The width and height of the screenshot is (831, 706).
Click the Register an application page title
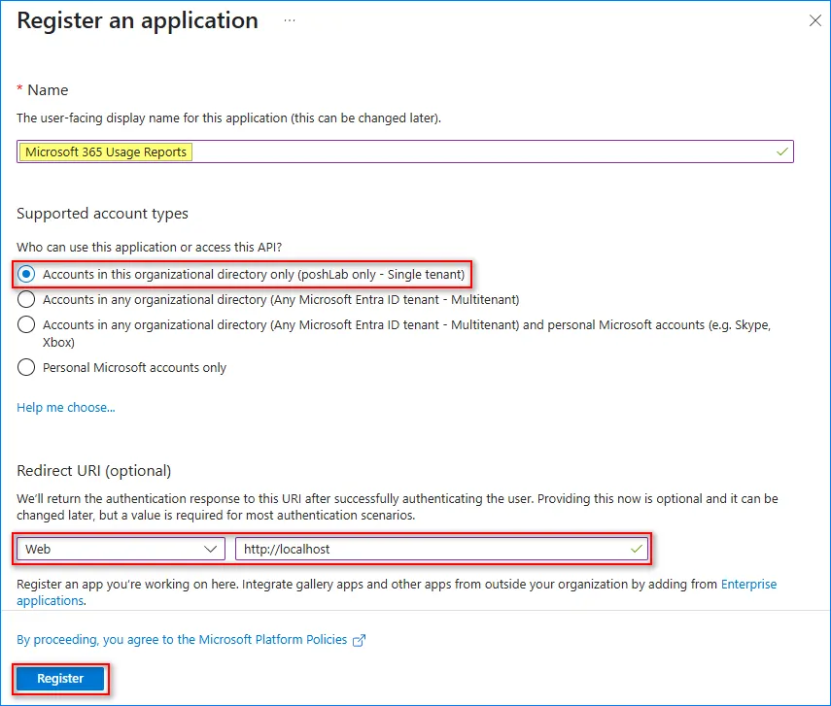(137, 20)
